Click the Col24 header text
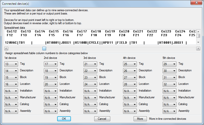Screen dimensions: 204x125 pos(180,31)
